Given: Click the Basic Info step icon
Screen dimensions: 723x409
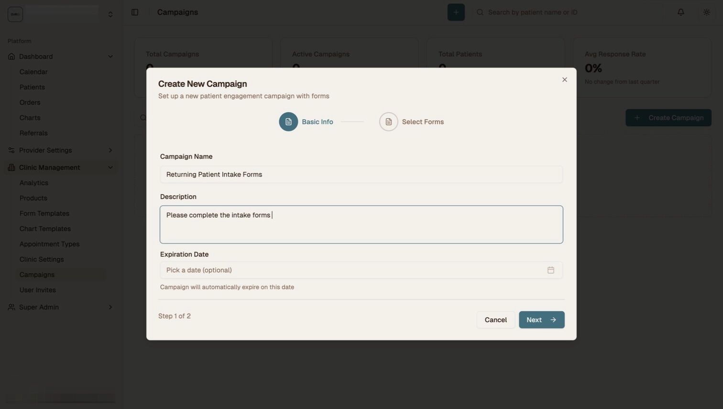Looking at the screenshot, I should pos(288,122).
